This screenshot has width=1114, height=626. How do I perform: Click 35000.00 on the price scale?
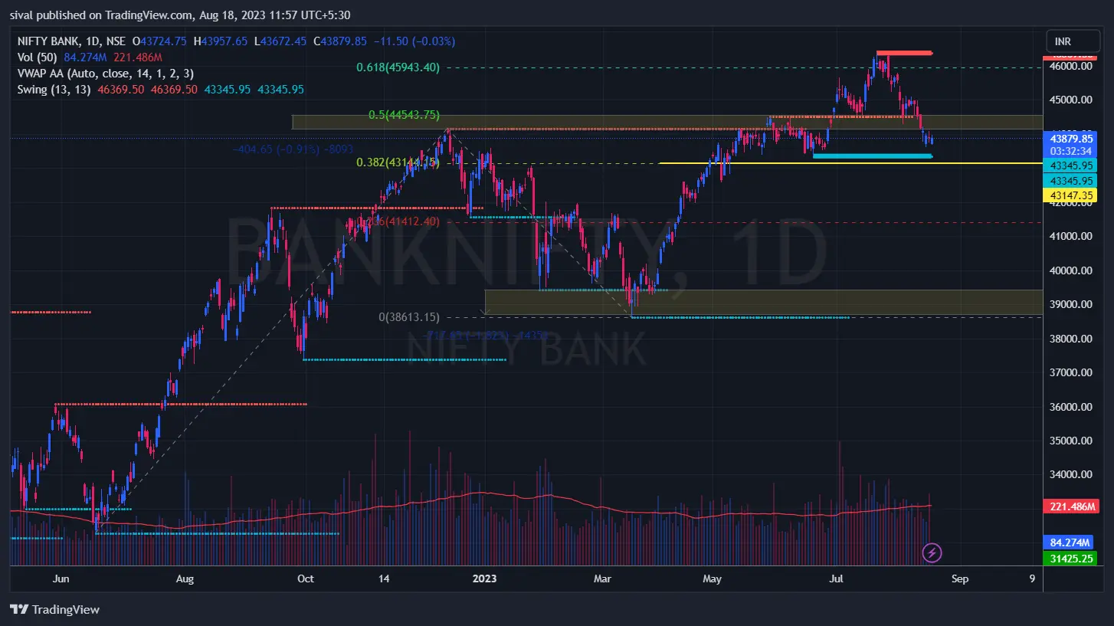[x=1070, y=441]
